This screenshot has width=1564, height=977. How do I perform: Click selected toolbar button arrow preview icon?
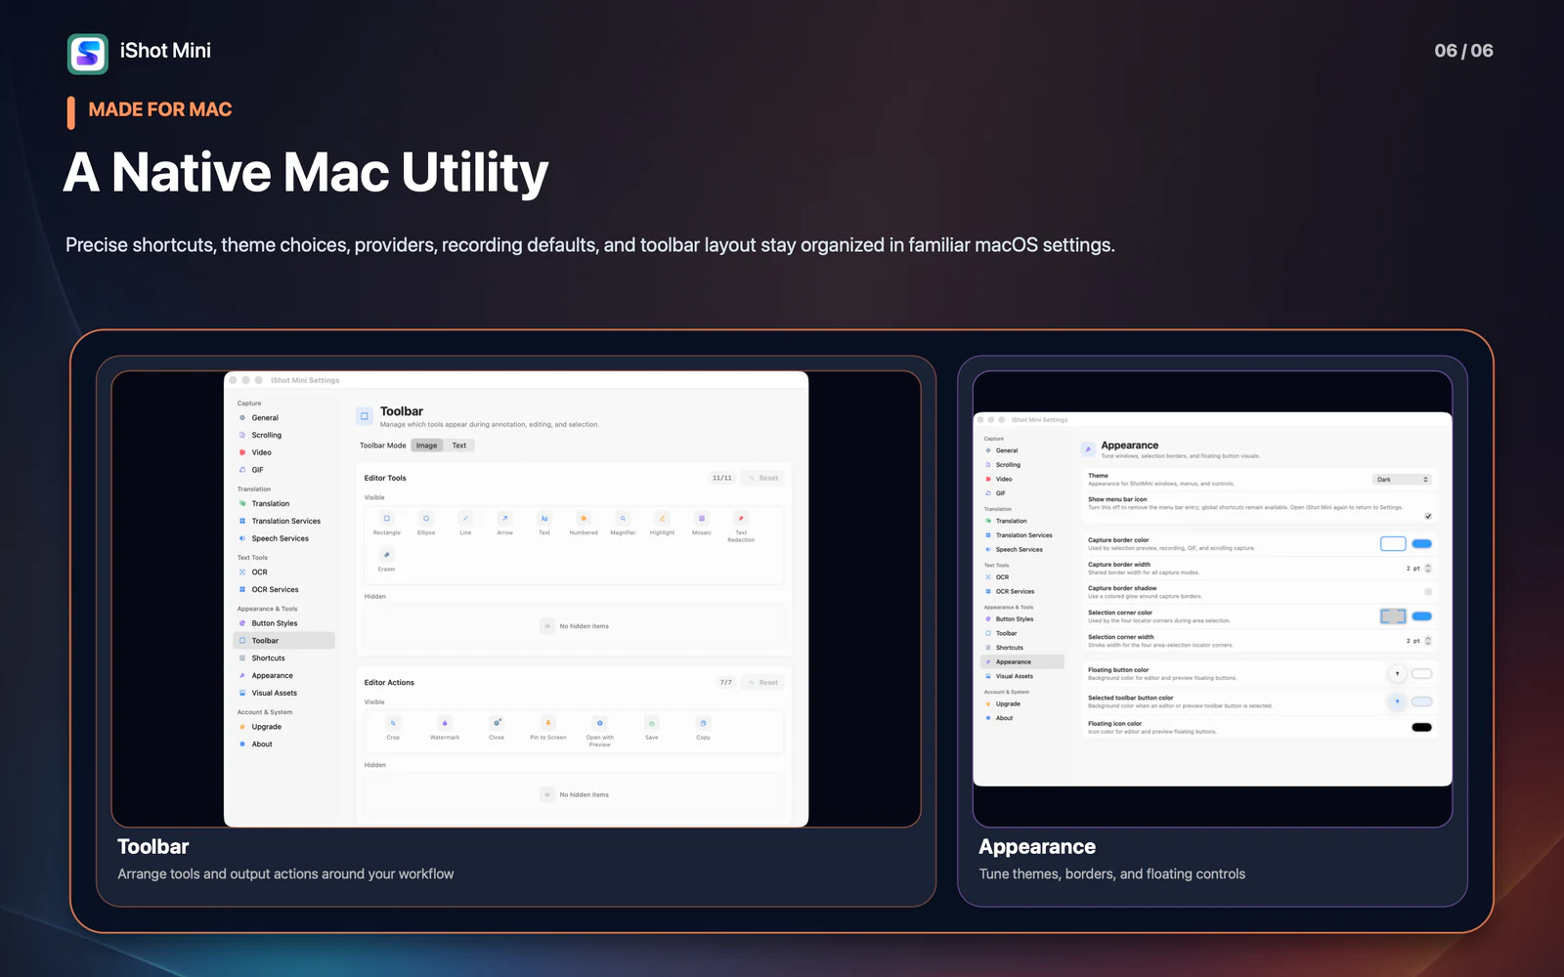point(1398,701)
